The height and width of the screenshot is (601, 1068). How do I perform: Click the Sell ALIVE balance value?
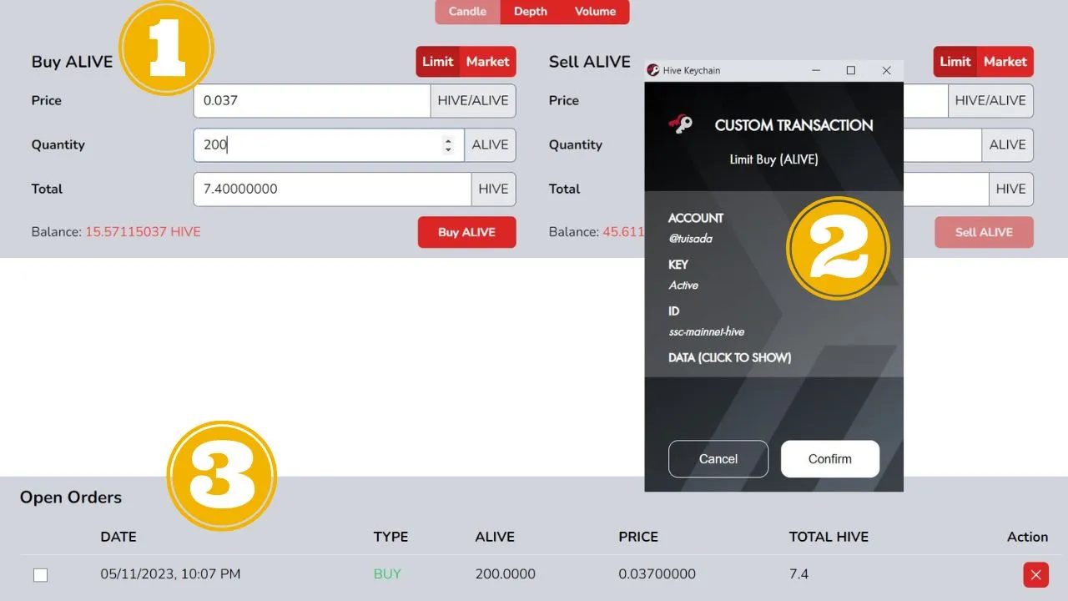[x=623, y=232]
